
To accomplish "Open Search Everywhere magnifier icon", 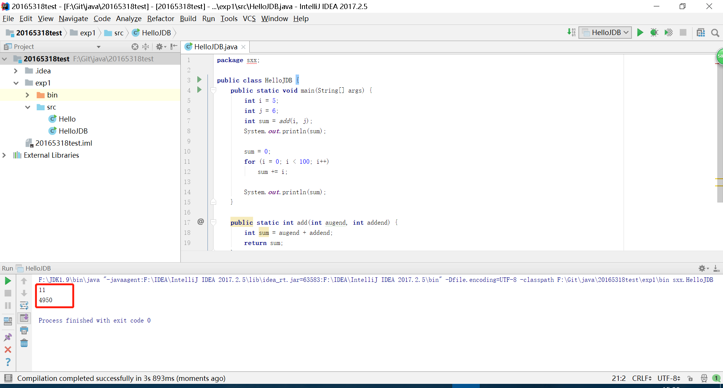I will 715,33.
